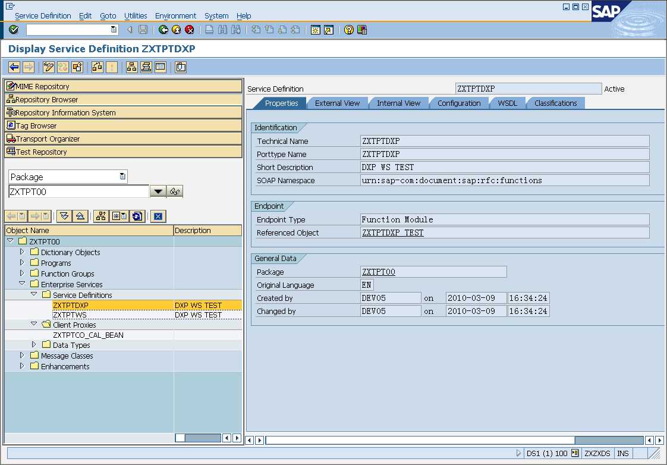
Task: Click the Display superordinate object list icon
Action: [101, 216]
